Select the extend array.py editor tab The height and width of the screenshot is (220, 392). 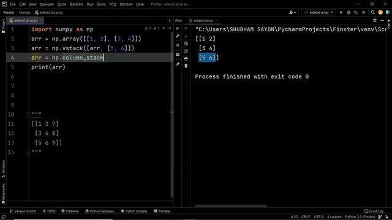[25, 20]
